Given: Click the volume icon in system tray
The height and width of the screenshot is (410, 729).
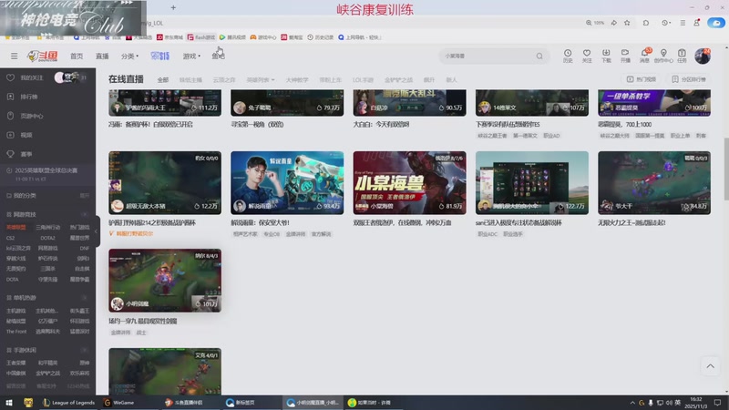Looking at the screenshot, I should point(669,403).
